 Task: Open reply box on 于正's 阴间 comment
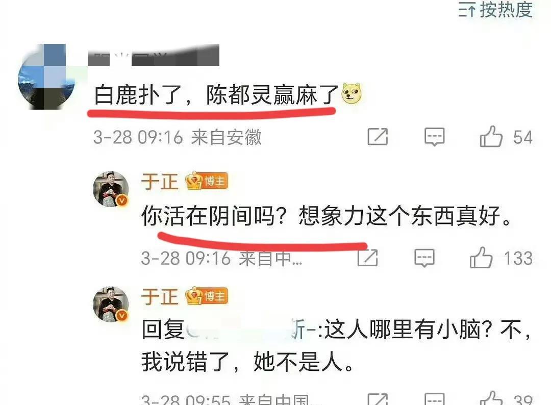click(424, 258)
